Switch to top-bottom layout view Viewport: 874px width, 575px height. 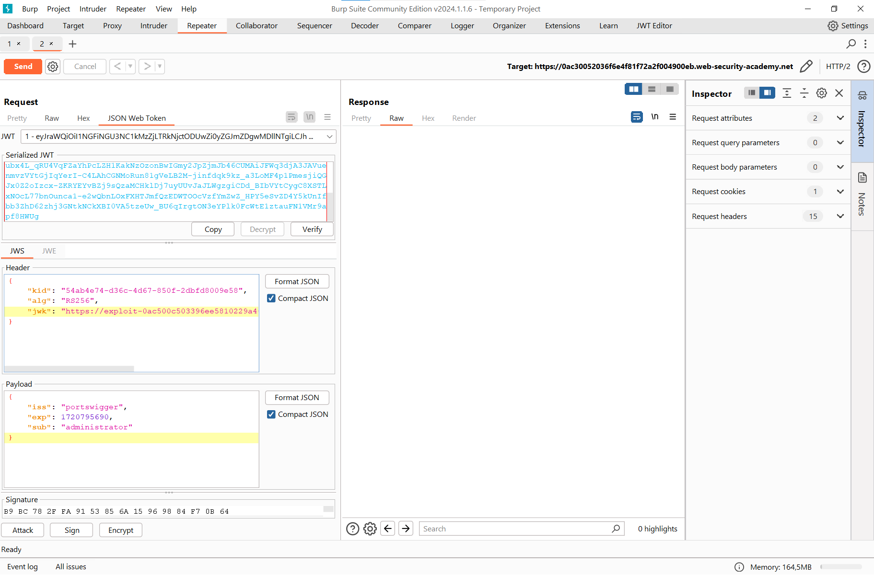pyautogui.click(x=652, y=89)
